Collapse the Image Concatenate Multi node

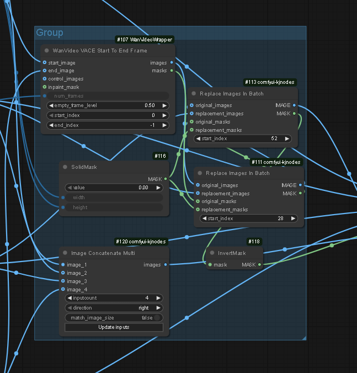pyautogui.click(x=65, y=253)
